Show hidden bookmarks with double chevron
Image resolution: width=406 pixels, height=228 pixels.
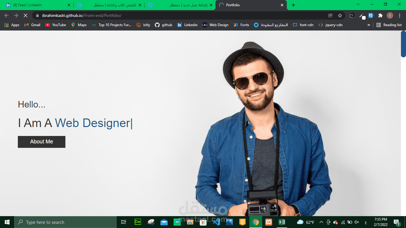point(369,25)
